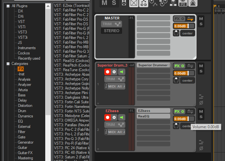This screenshot has width=225, height=161.
Task: Click the speaker icon in top toolbar
Action: (x=124, y=3)
